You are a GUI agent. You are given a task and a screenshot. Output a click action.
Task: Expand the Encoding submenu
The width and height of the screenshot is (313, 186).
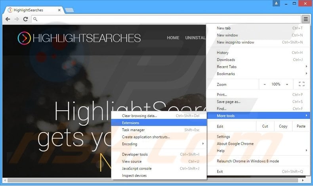[x=159, y=144]
